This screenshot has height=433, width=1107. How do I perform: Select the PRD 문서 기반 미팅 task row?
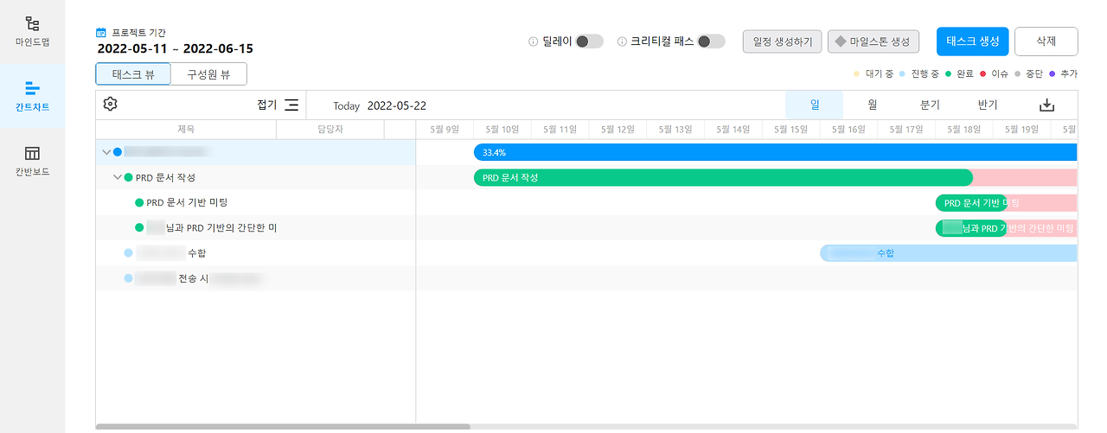pyautogui.click(x=256, y=203)
